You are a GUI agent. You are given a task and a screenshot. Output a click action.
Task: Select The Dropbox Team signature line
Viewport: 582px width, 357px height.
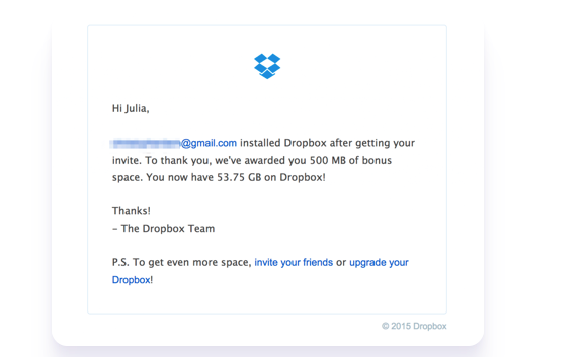pyautogui.click(x=162, y=228)
